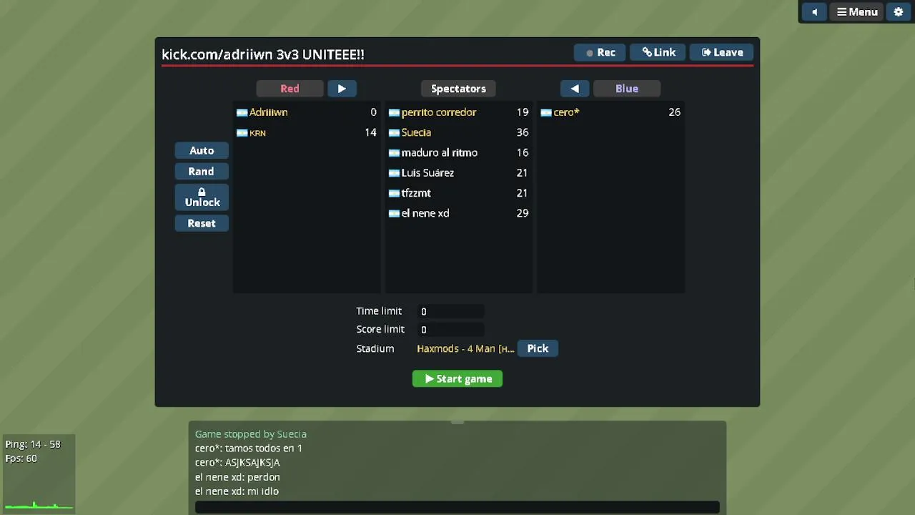
Task: Select spectator perrito corredor
Action: click(458, 112)
